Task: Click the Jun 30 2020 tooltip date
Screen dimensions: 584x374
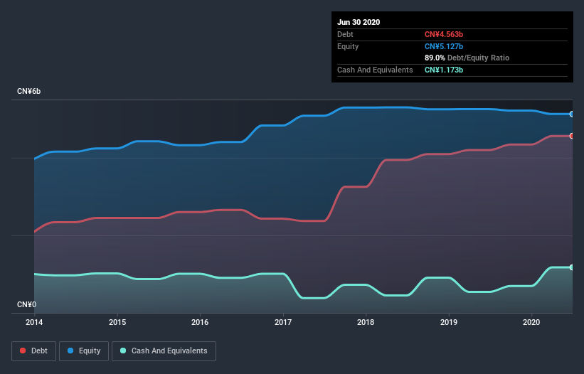Action: 359,22
